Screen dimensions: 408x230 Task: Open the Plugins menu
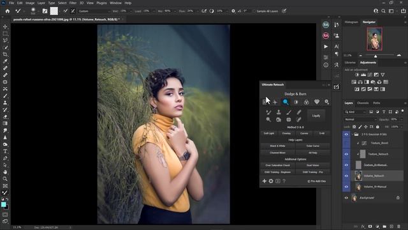(101, 3)
